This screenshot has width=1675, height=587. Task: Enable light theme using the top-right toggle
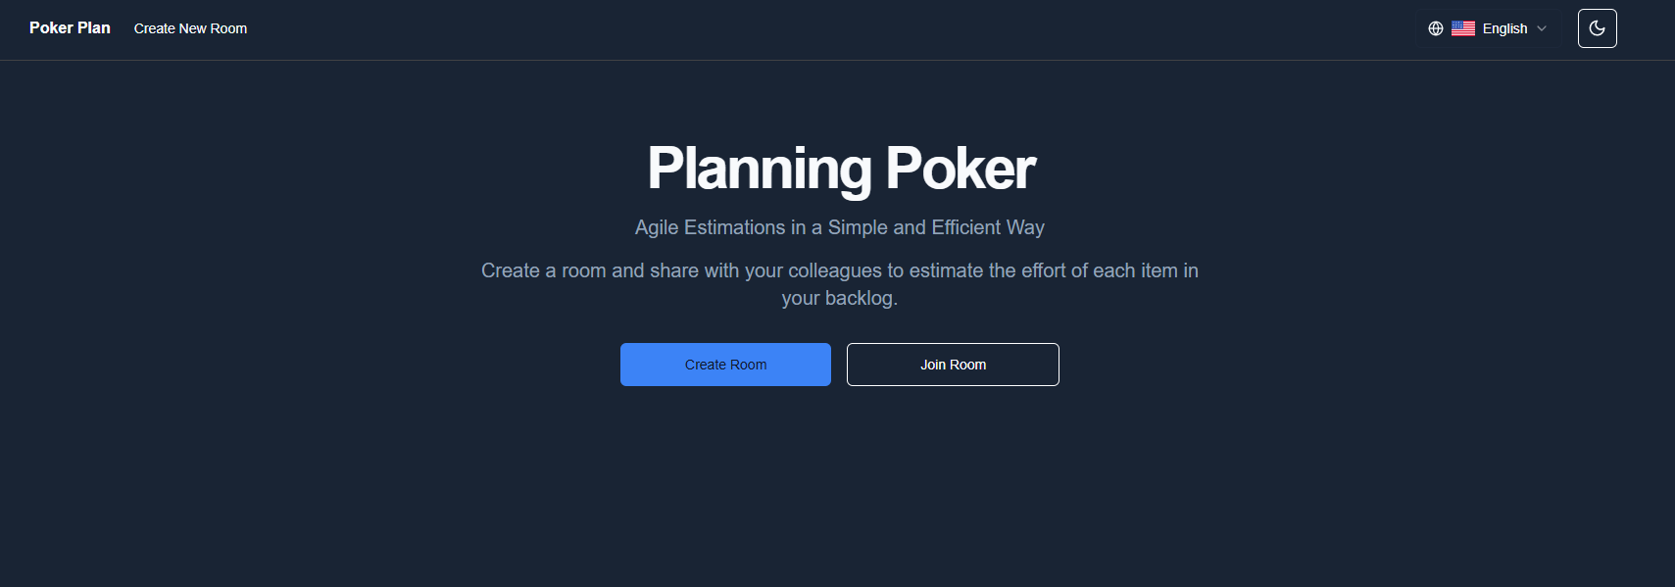(1597, 28)
